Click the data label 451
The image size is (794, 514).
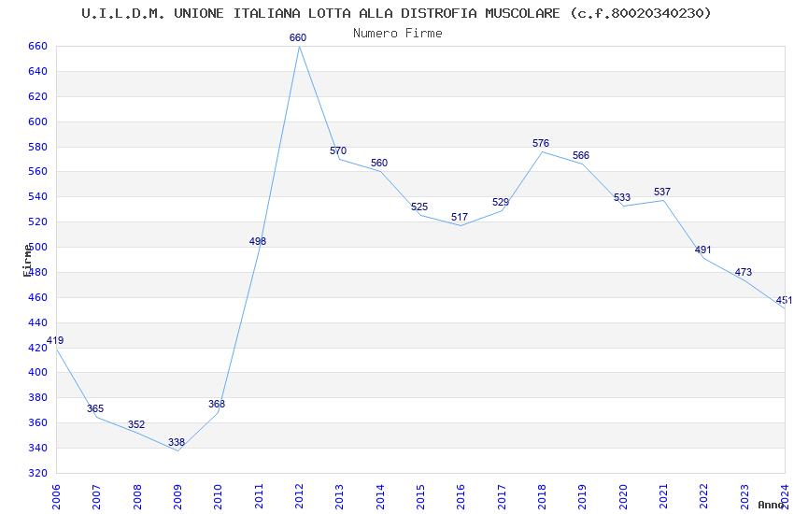pyautogui.click(x=785, y=300)
